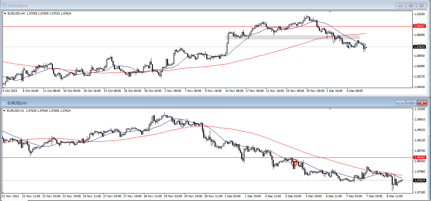
Task: Click the EURUSD,H4 window title icon
Action: pyautogui.click(x=4, y=5)
